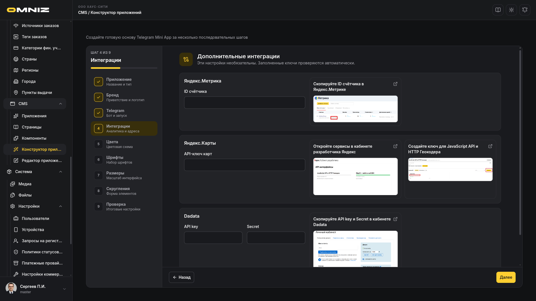Select the Размеры step

pos(124,175)
